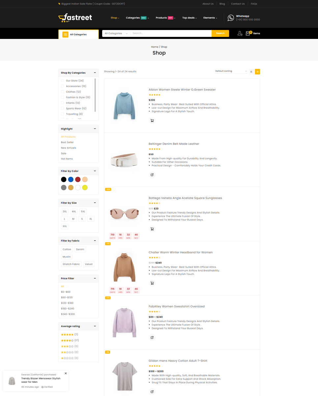Viewport: 318px width, 396px height.
Task: Check the Accessories category checkbox
Action: [x=62, y=86]
